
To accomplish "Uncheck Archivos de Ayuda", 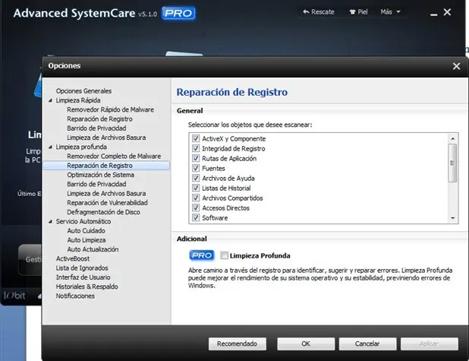I will pos(196,178).
